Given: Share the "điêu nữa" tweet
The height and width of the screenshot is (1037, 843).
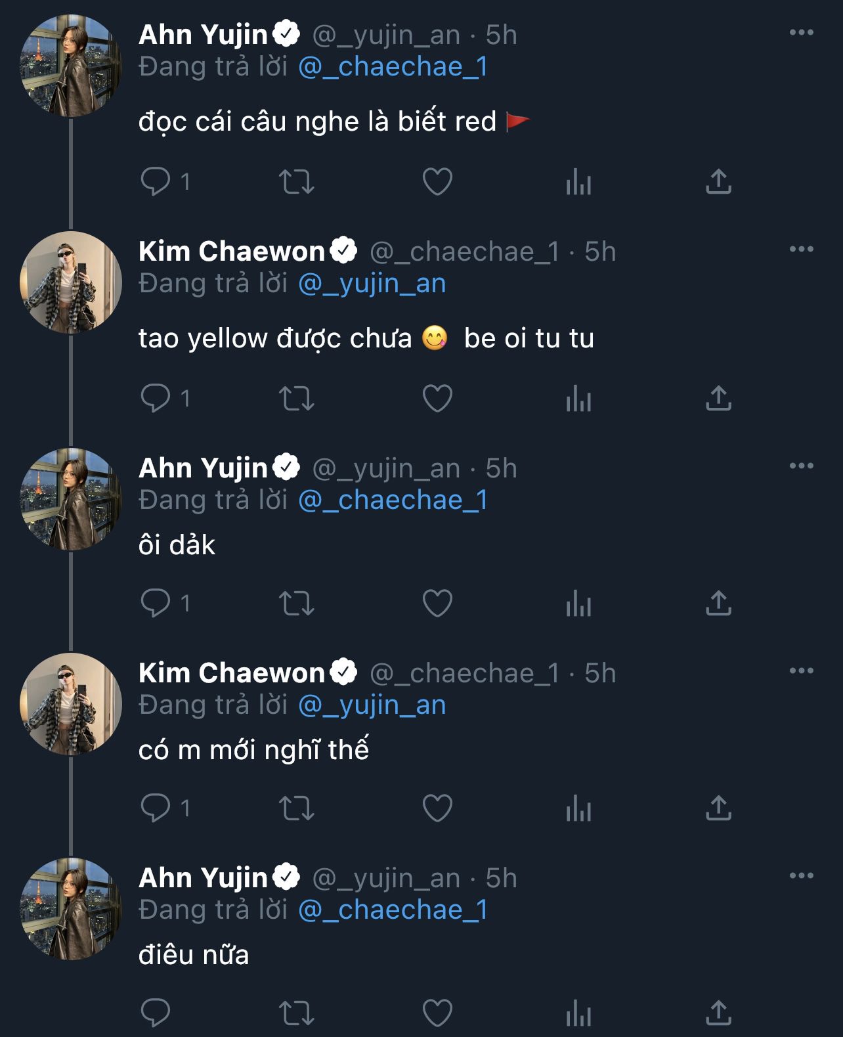Looking at the screenshot, I should coord(718,1012).
